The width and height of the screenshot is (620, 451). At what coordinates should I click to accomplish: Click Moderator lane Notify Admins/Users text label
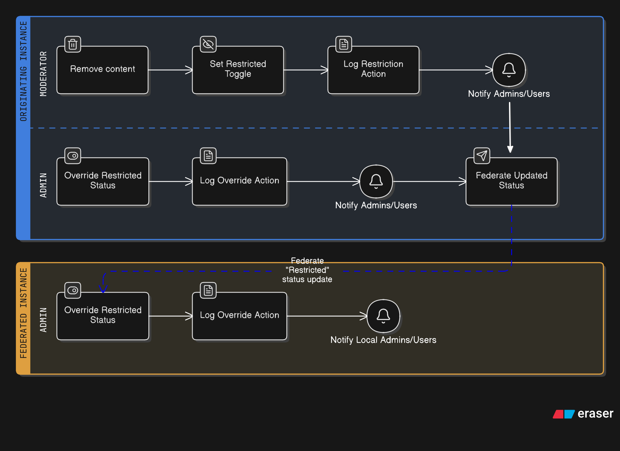pyautogui.click(x=509, y=94)
